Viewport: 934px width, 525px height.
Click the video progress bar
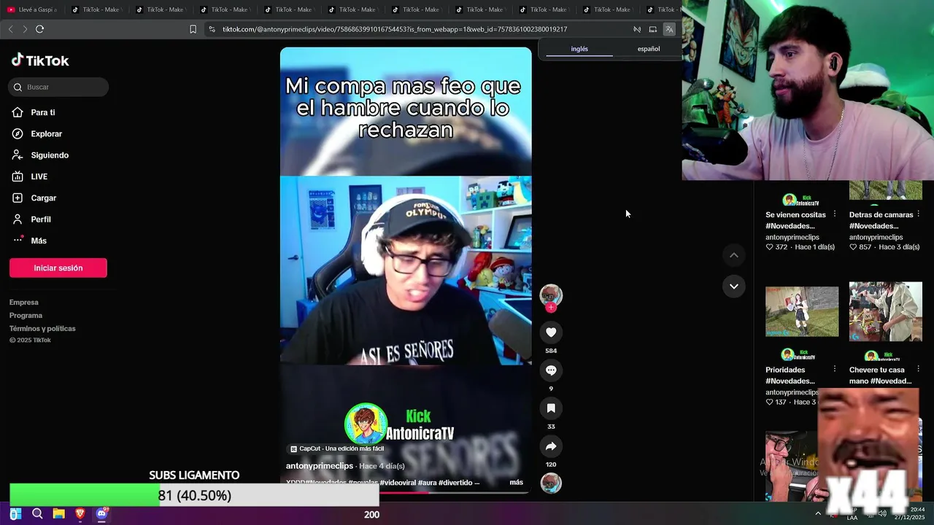coord(406,492)
